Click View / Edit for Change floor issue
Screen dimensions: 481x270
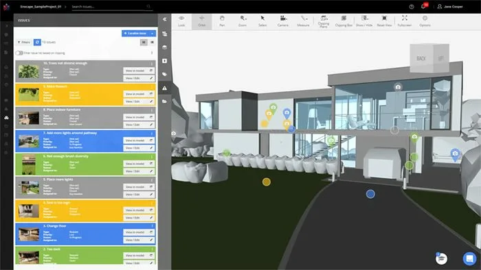click(x=139, y=240)
